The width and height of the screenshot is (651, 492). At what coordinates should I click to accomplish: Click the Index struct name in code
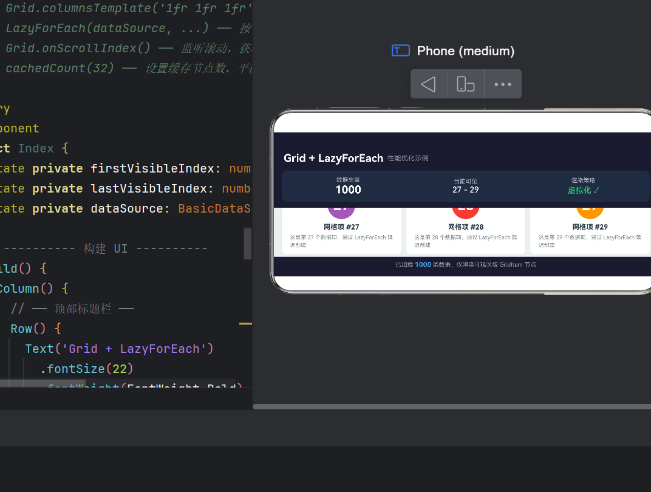point(36,149)
